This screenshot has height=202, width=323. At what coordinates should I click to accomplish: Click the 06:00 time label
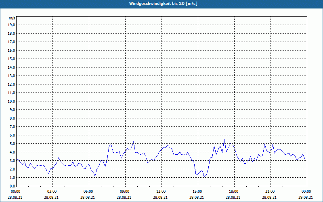89,191
